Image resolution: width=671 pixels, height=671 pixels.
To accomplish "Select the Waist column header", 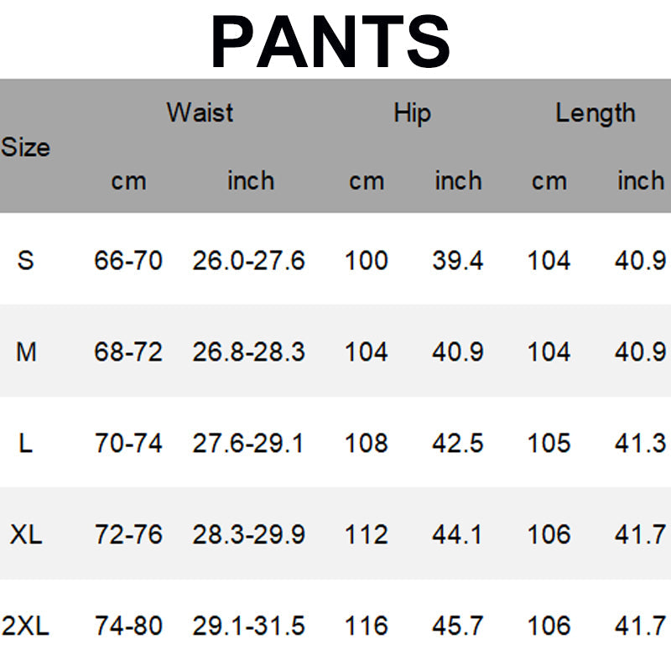I will pyautogui.click(x=200, y=112).
